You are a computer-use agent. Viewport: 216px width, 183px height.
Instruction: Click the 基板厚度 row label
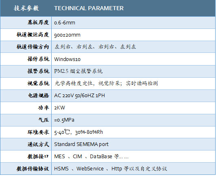pyautogui.click(x=38, y=22)
